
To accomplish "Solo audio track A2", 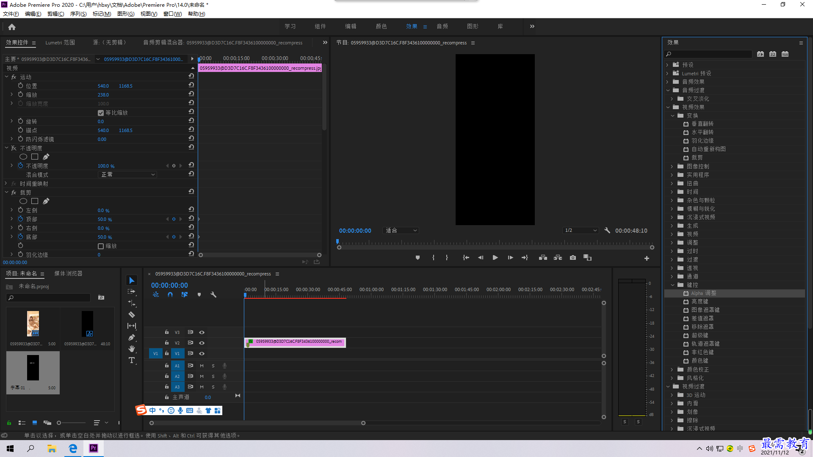I will coord(213,376).
